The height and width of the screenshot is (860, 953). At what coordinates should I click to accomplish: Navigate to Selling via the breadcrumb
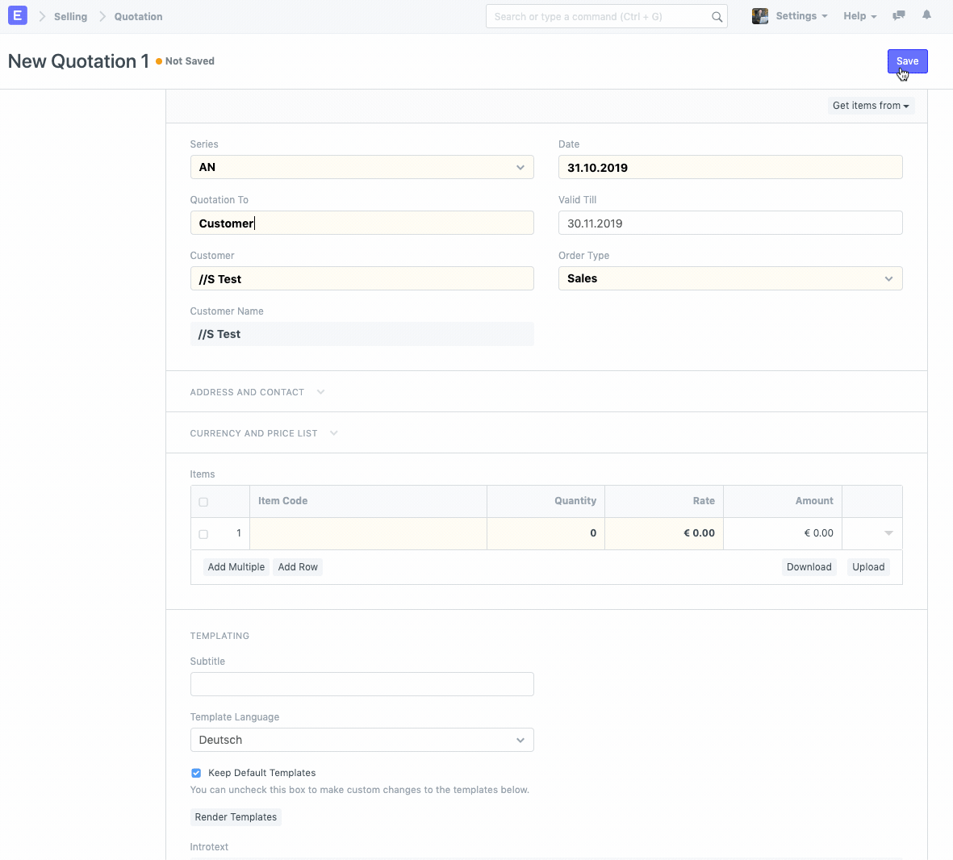(x=70, y=16)
